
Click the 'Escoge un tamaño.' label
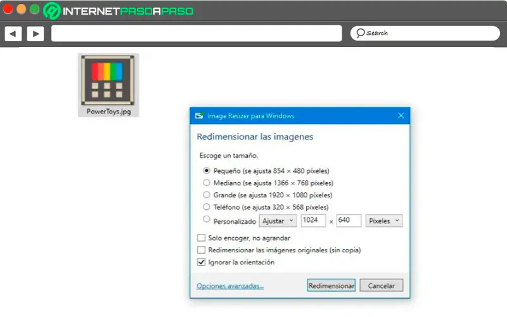point(229,155)
